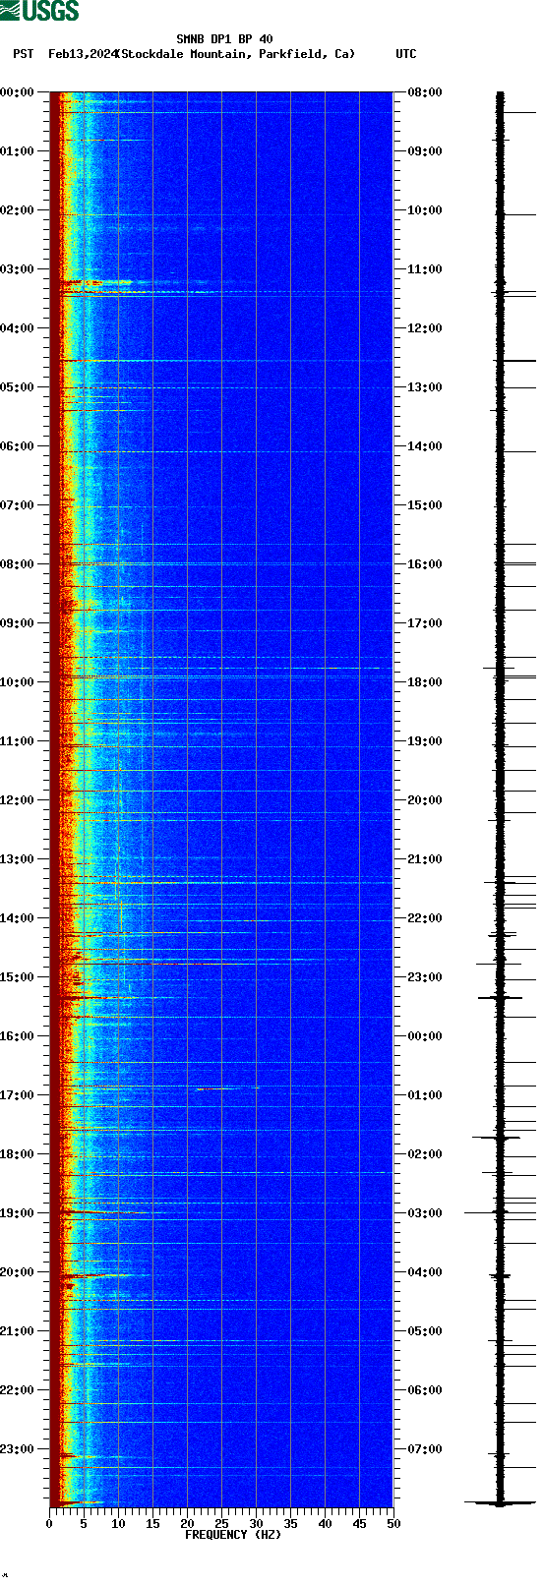Image resolution: width=543 pixels, height=1586 pixels.
Task: Click the PST time label '15:00'
Action: tap(18, 977)
